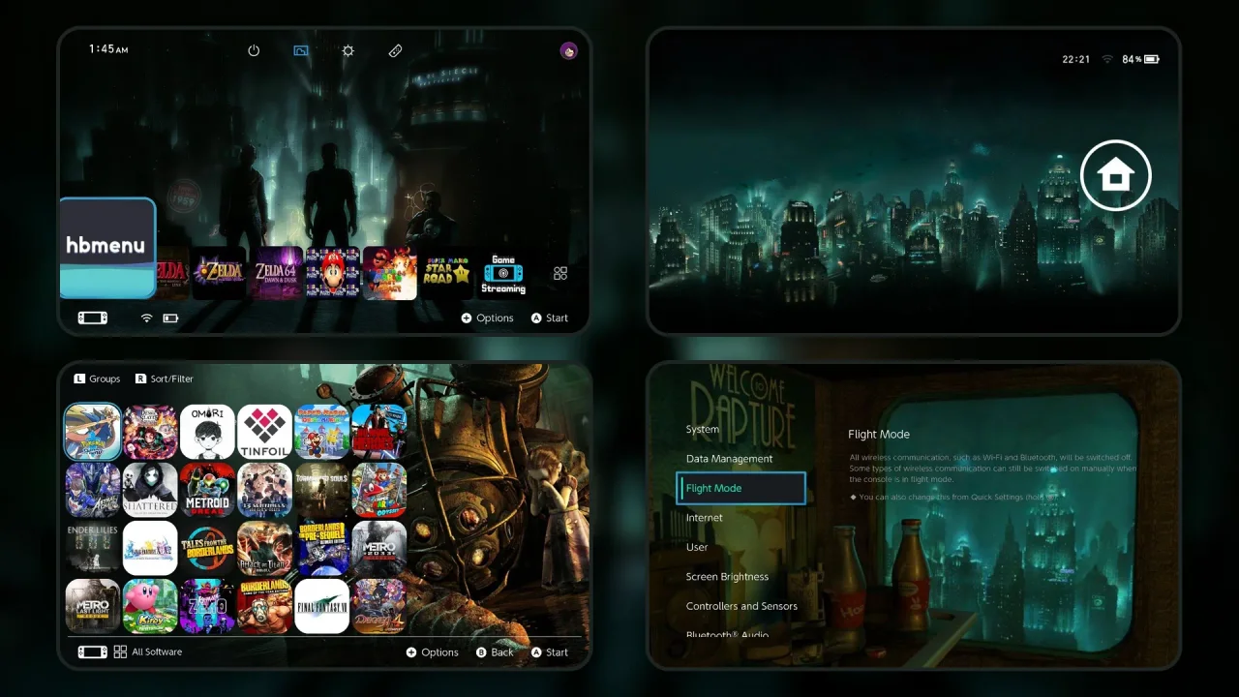Launch the Shattered game icon
This screenshot has width=1239, height=697.
(x=150, y=490)
